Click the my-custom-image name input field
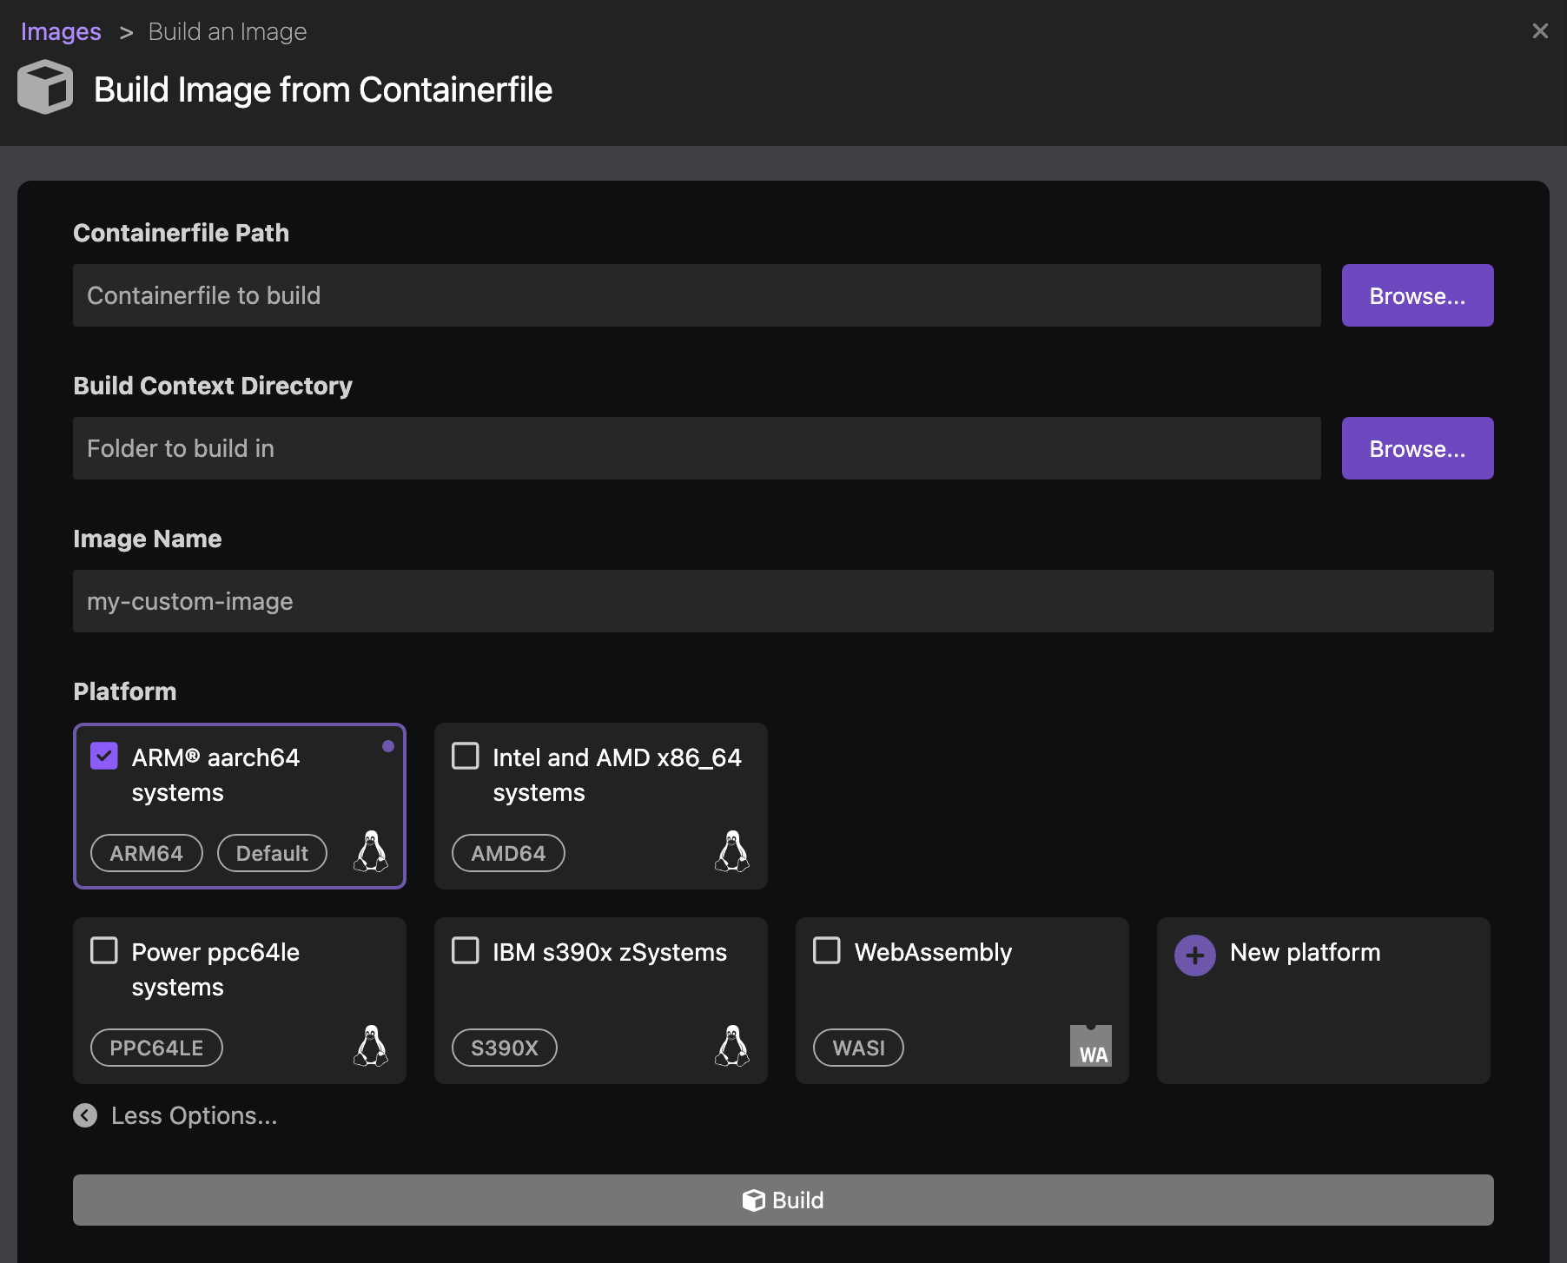 (x=782, y=601)
